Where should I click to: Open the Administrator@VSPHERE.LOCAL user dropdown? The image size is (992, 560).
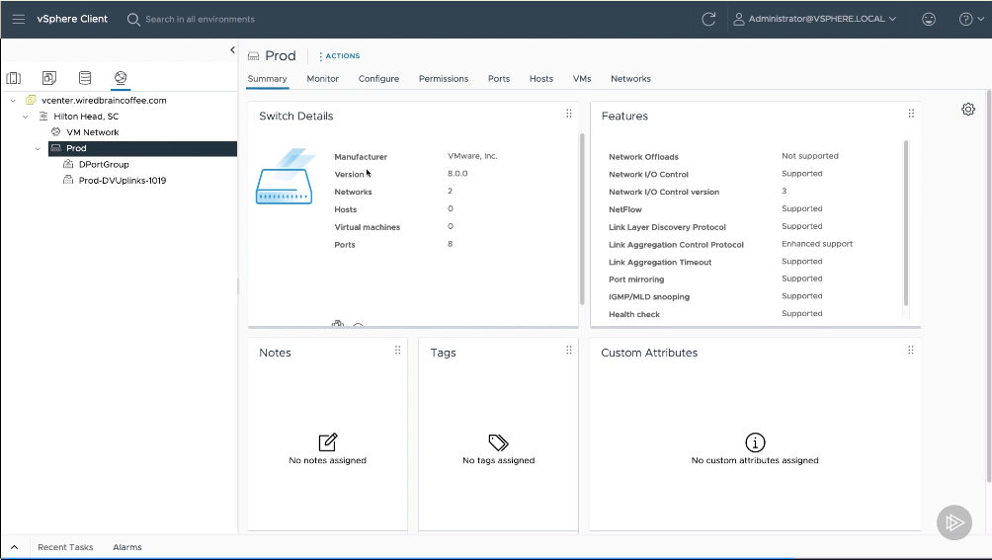(813, 19)
